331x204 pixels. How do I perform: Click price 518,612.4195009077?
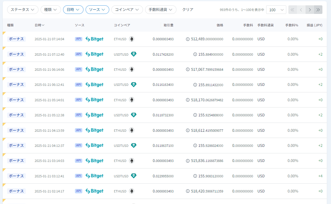(x=207, y=131)
